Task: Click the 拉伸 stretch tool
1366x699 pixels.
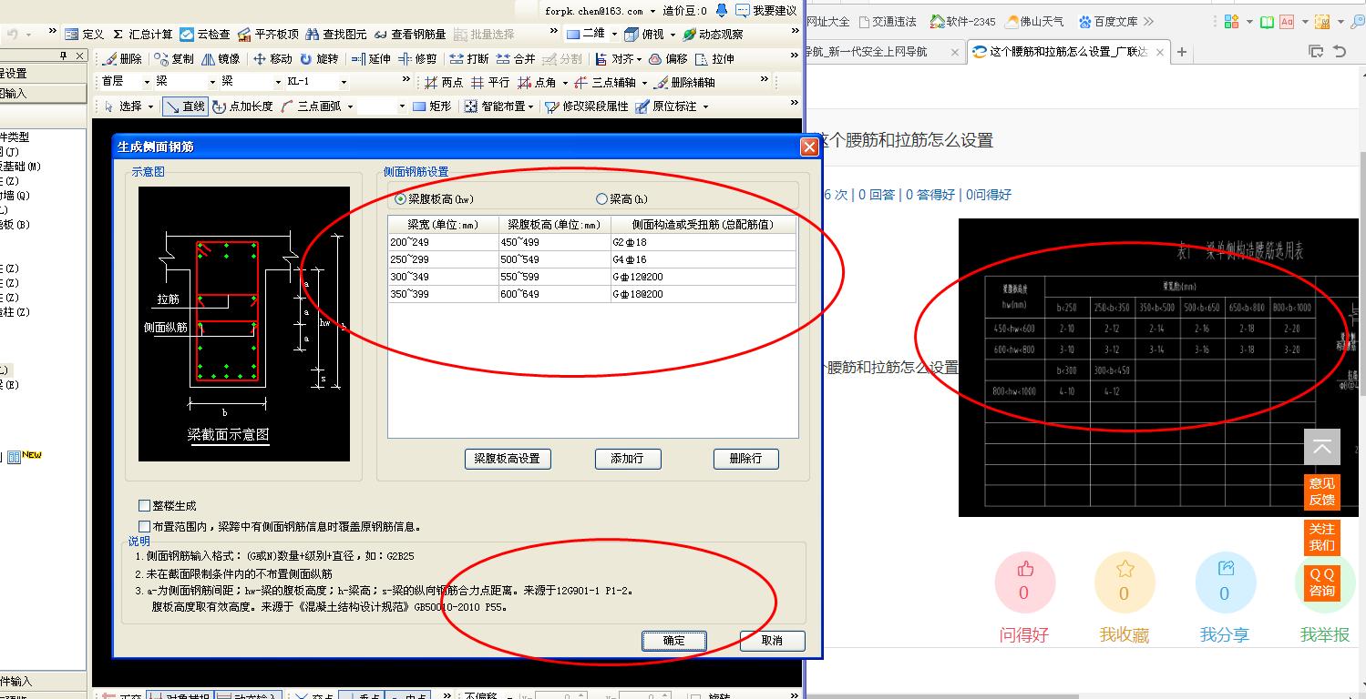Action: [x=714, y=59]
